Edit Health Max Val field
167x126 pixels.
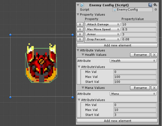tap(135, 77)
